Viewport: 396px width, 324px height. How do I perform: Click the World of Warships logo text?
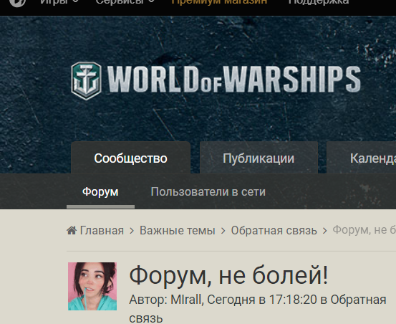[x=234, y=79]
